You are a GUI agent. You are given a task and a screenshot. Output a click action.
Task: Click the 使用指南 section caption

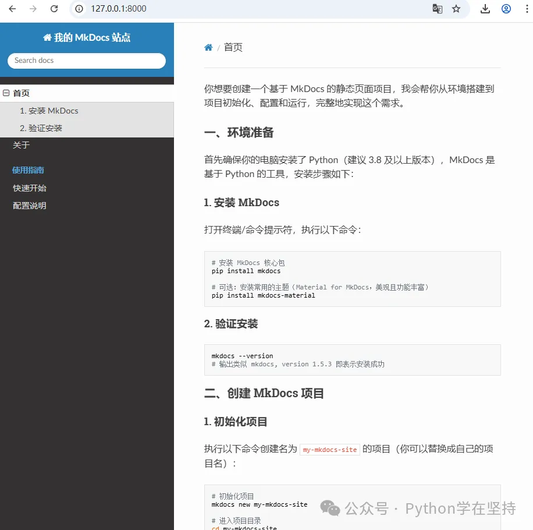[x=28, y=170]
